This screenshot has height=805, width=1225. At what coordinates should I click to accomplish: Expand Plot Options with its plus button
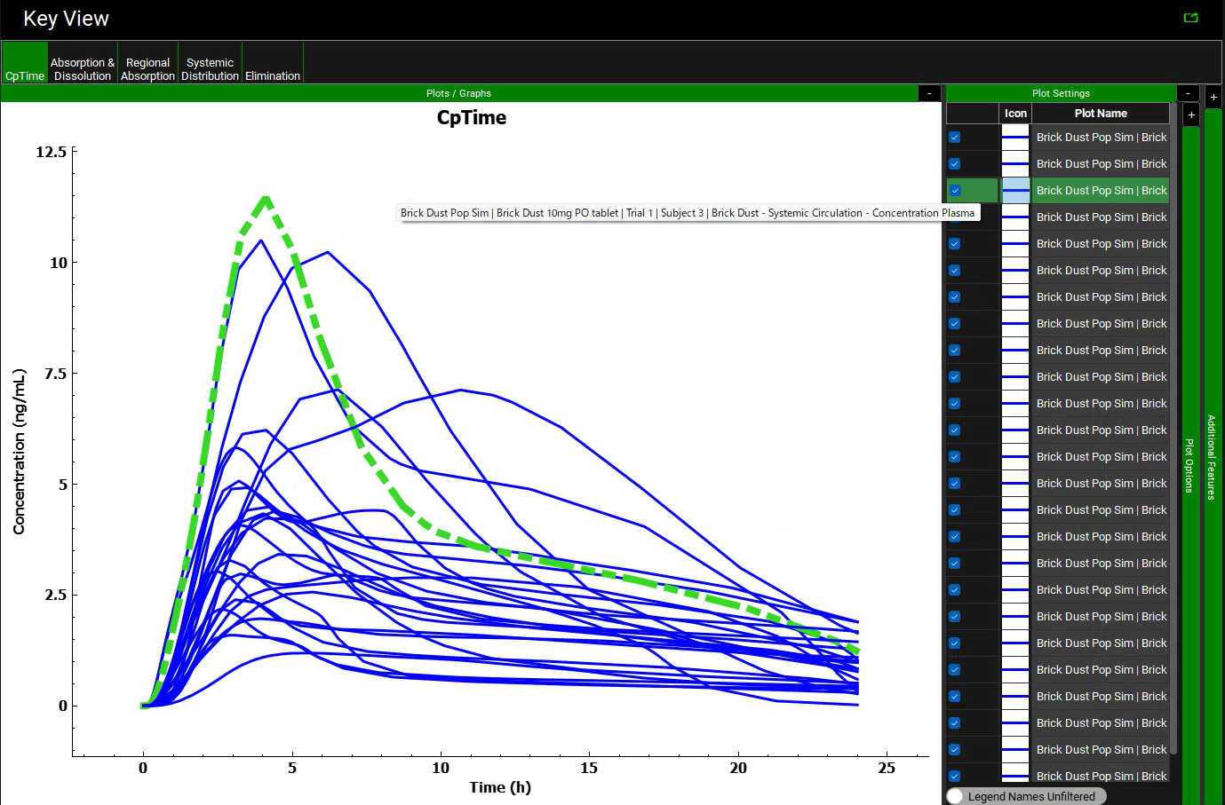coord(1191,115)
